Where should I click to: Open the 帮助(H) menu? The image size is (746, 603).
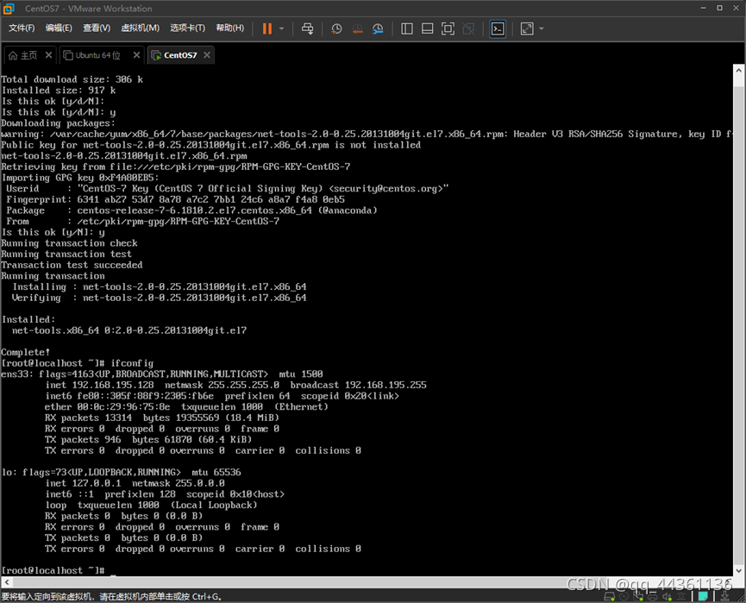click(229, 28)
